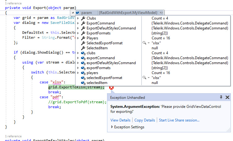The height and width of the screenshot is (141, 233).
Task: Open visualizer dropdown arrow for SelectedExportFormat property
Action: [x=149, y=43]
